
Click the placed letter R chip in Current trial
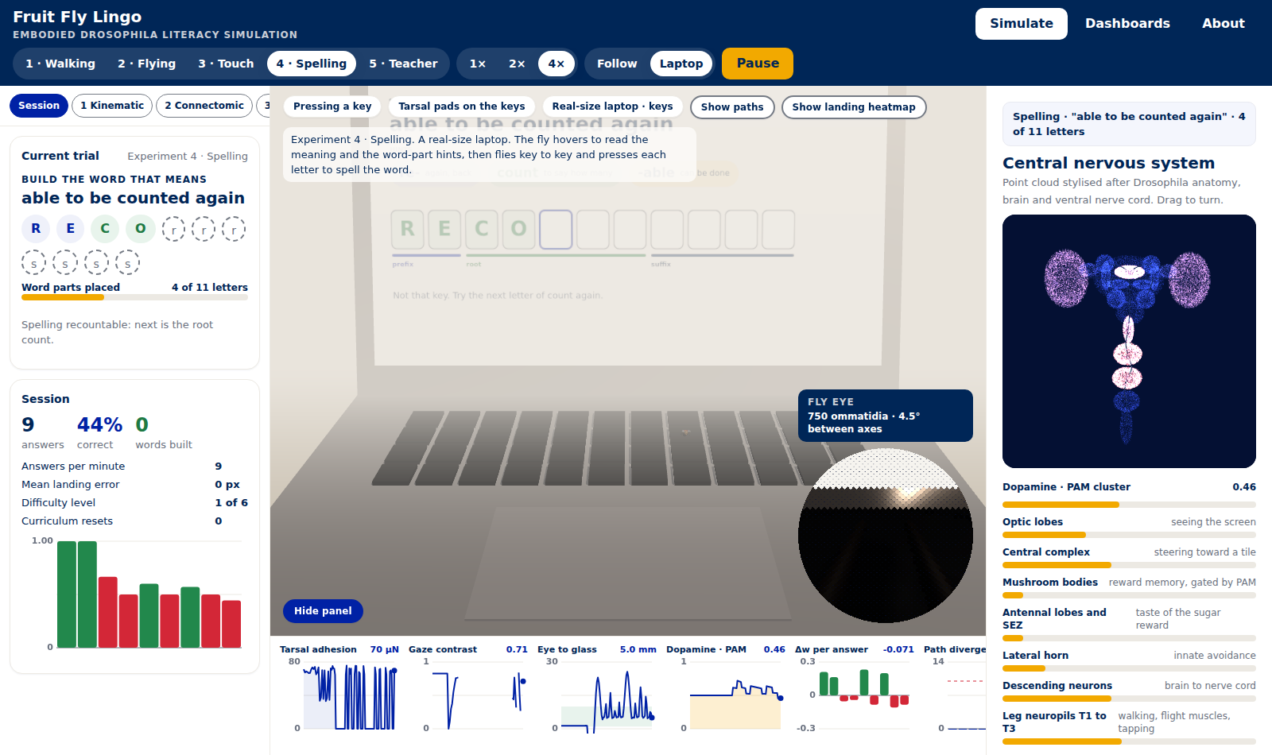(36, 229)
